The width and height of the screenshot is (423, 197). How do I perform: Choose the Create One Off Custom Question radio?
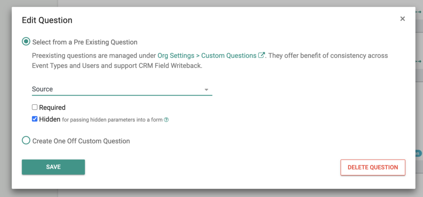click(26, 141)
